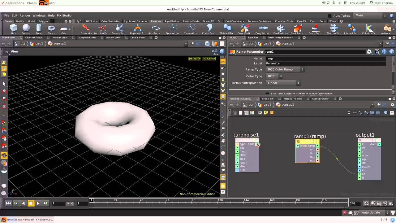Screen dimensions: 396x223
Task: Open the no cam camera menu
Action: coord(209,58)
